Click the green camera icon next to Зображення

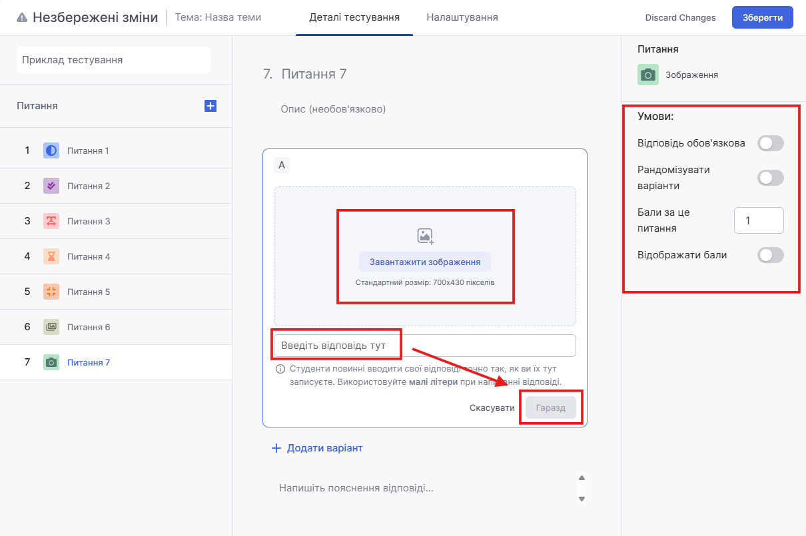click(x=647, y=75)
